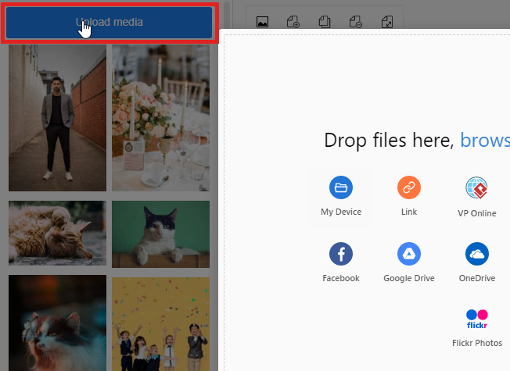
Task: Click the resize page icon
Action: click(x=386, y=23)
